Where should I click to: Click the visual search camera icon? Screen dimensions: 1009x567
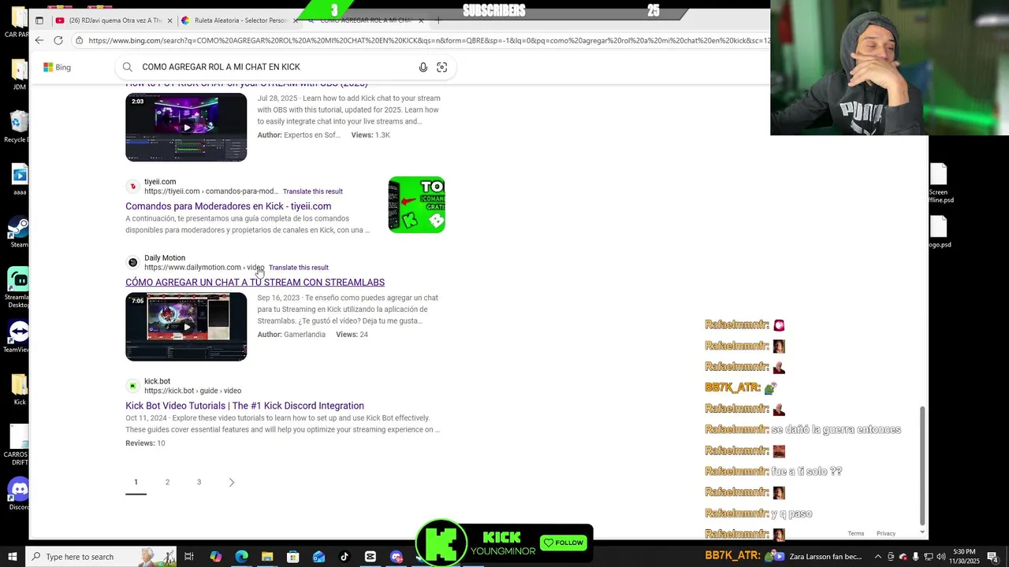[x=442, y=68]
